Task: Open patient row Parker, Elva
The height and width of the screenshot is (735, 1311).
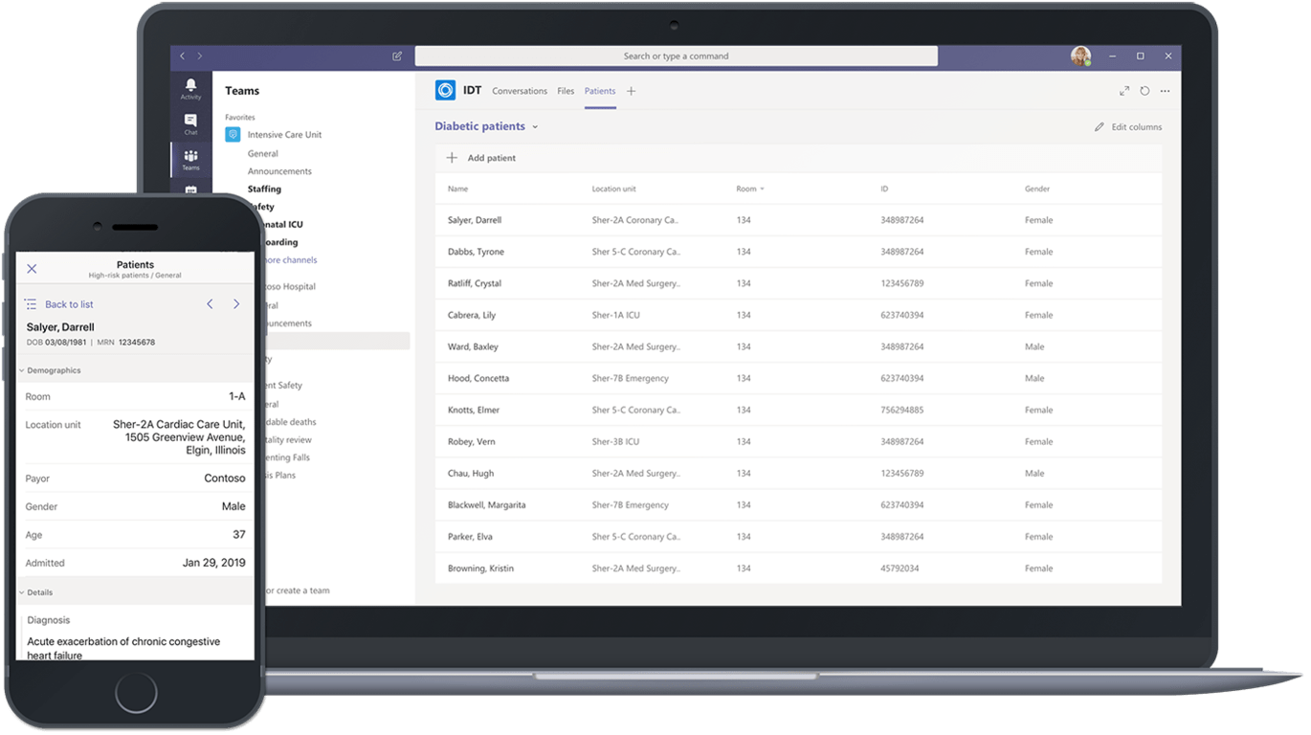Action: [x=798, y=536]
